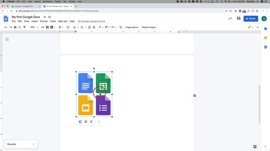Screen dimensions: 270x151
Task: Insert a link with the chain icon
Action: (x=43, y=27)
